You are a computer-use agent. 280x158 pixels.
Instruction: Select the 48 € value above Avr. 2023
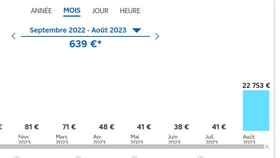106,127
